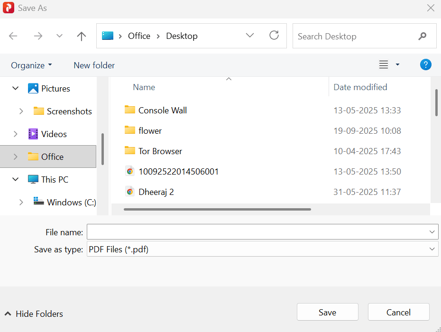
Task: Hide folders with the Hide Folders toggle
Action: point(33,314)
